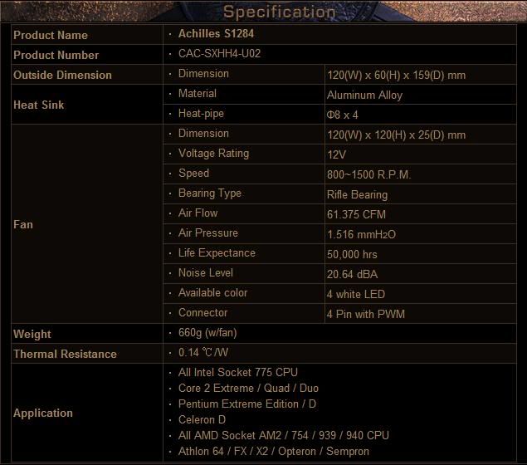Select the Rifle Bearing value
527x465 pixels.
[357, 194]
